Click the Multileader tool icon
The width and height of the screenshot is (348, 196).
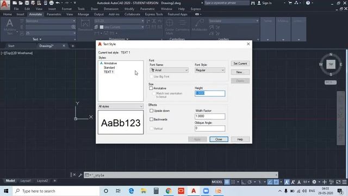pyautogui.click(x=200, y=25)
